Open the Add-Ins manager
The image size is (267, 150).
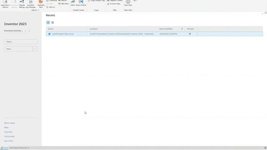(x=50, y=7)
